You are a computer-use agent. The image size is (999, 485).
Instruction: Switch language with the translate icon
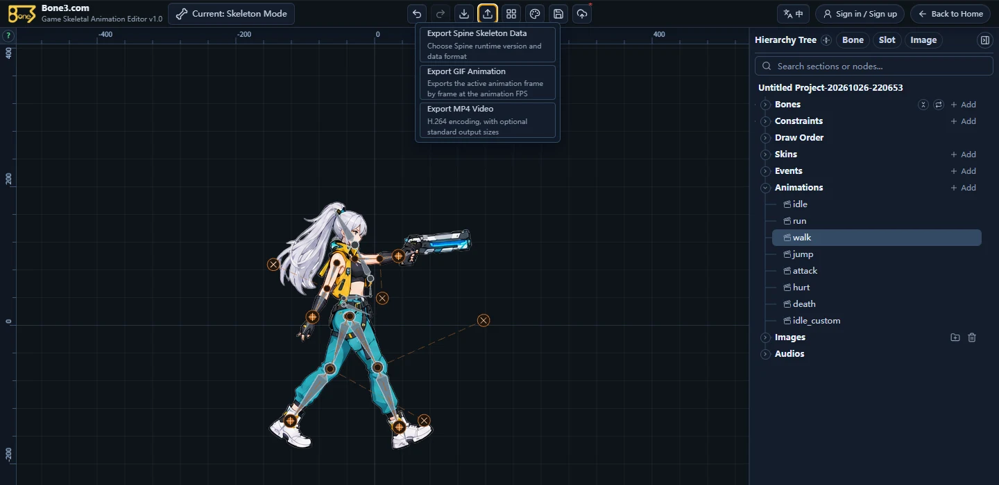(x=793, y=14)
